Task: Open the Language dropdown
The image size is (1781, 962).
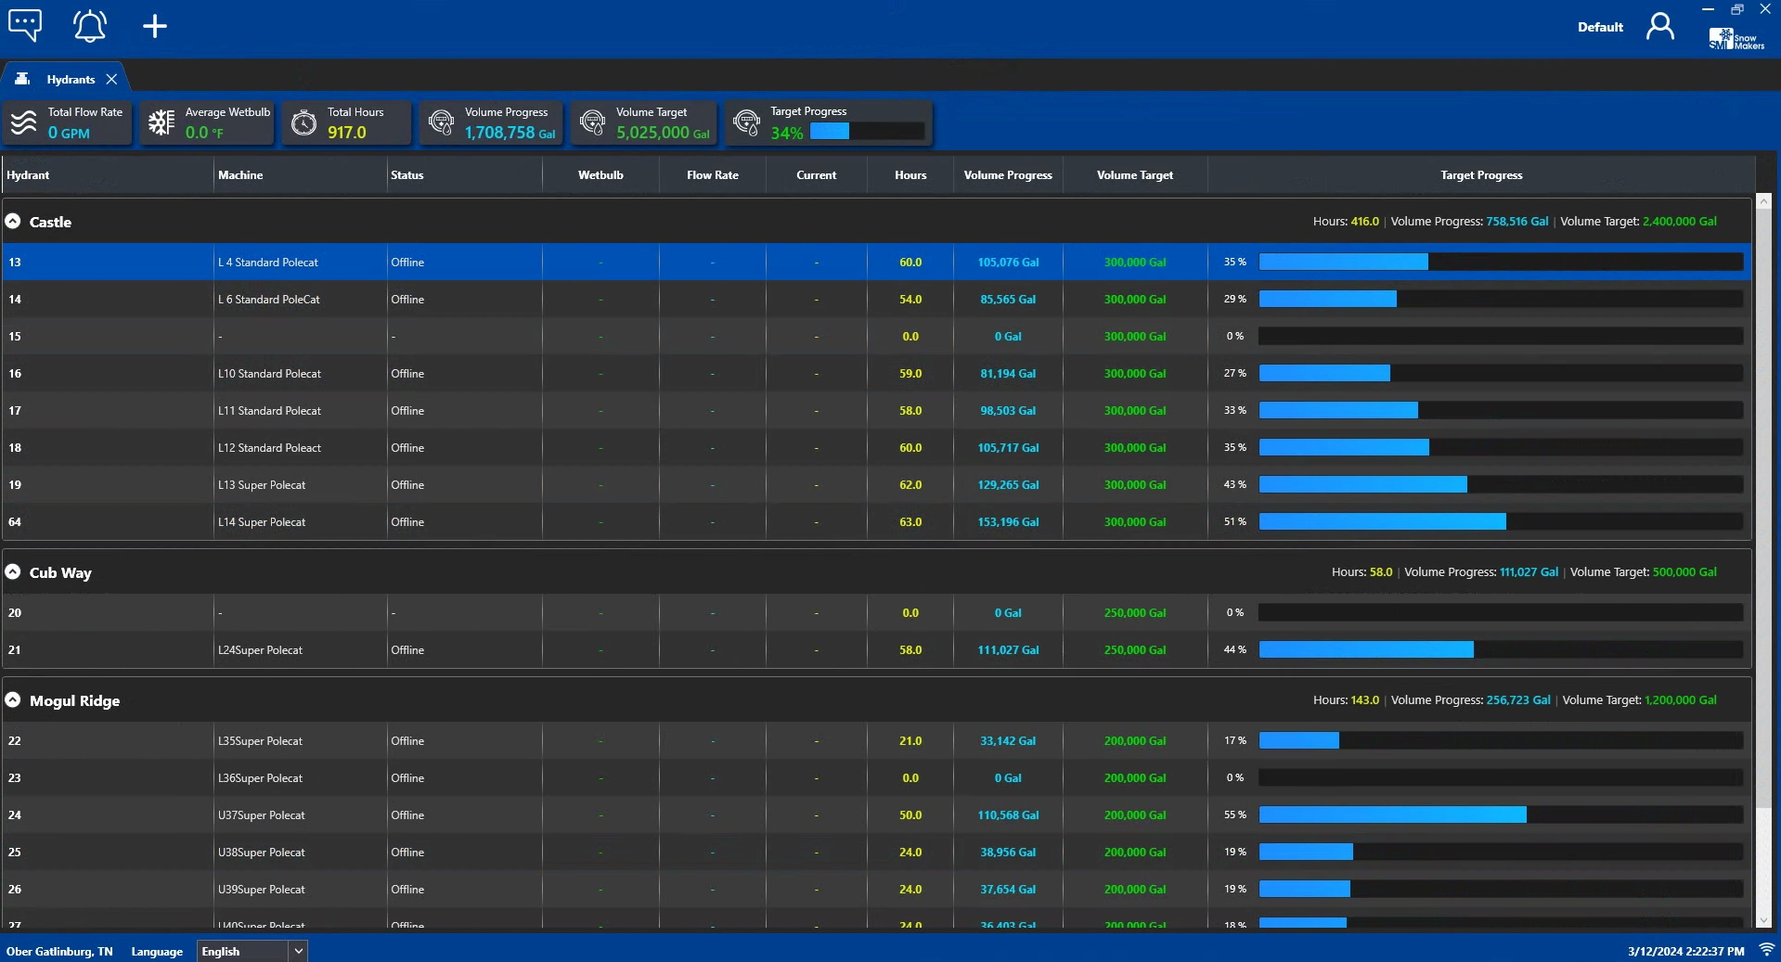Action: (297, 951)
